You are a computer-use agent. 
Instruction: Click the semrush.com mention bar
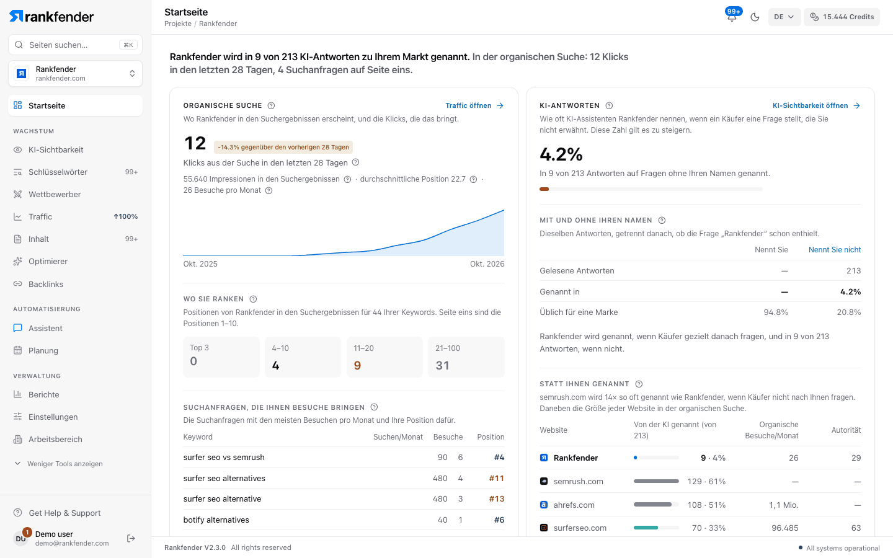(656, 481)
